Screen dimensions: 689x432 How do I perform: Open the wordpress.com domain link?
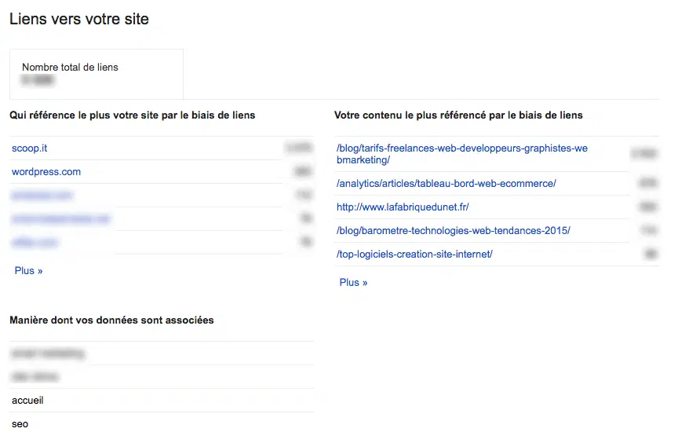pos(46,172)
